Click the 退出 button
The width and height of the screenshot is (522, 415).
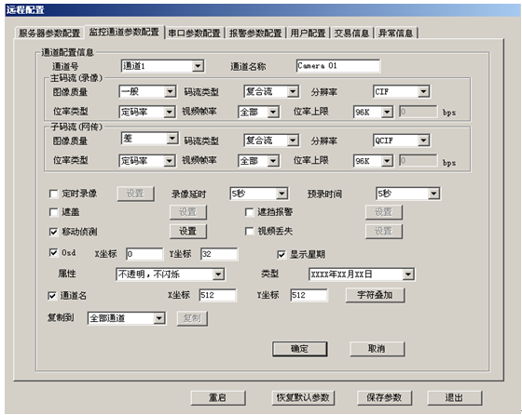click(x=455, y=397)
